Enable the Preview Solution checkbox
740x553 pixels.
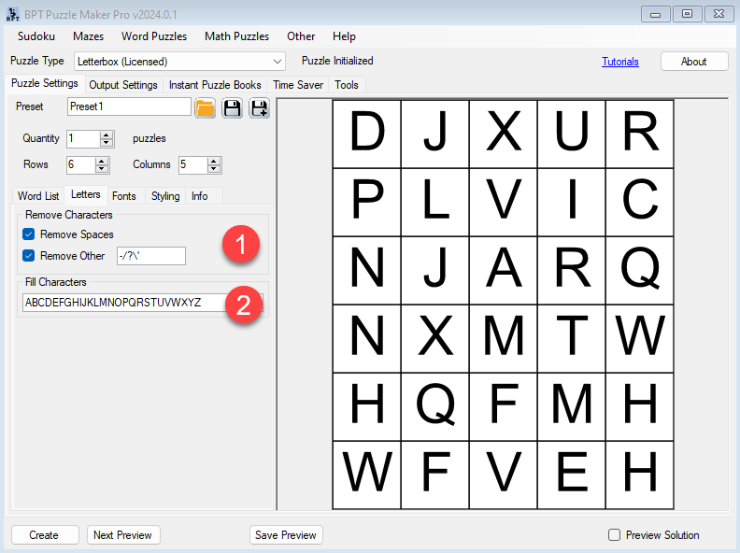[615, 535]
